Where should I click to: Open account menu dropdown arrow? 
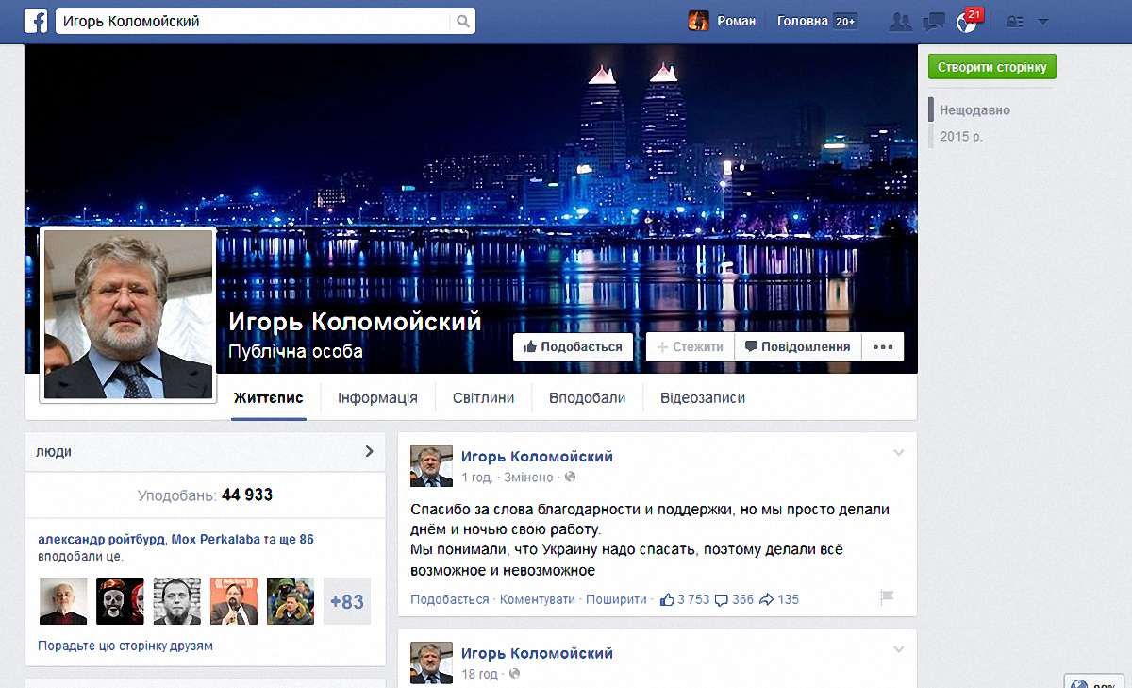pyautogui.click(x=1042, y=21)
